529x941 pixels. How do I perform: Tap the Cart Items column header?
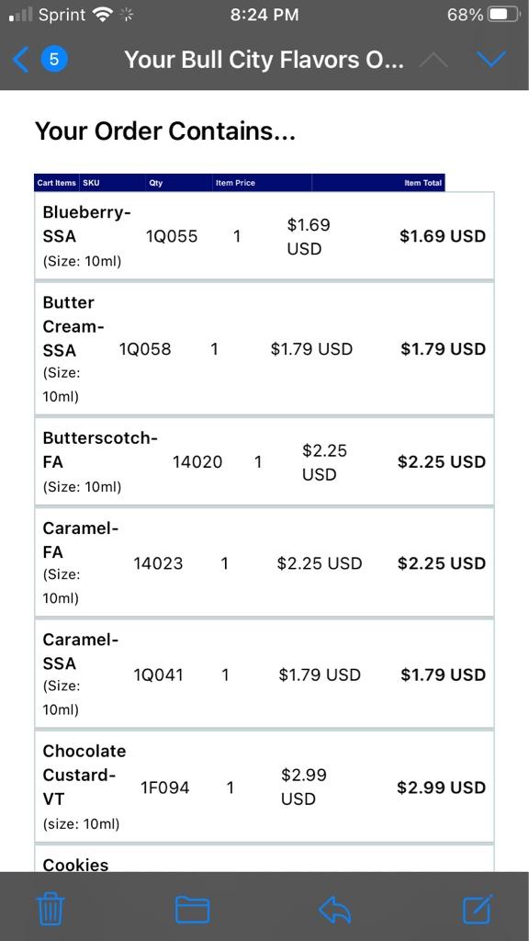[56, 183]
